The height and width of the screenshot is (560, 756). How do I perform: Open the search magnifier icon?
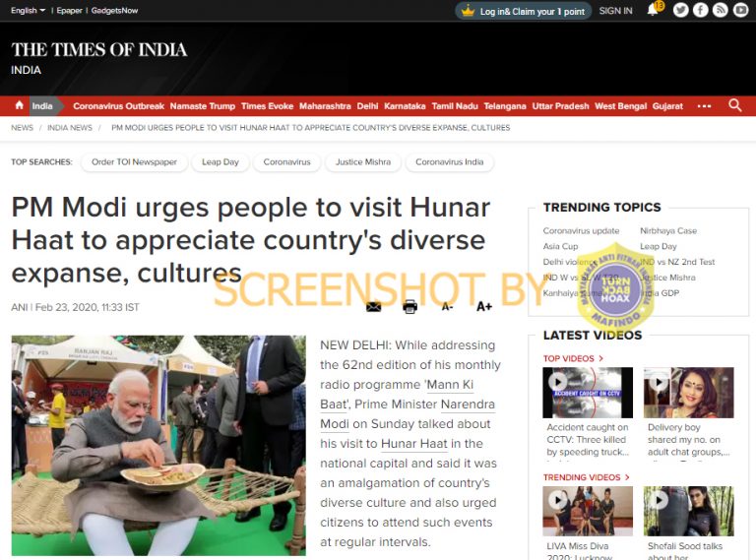coord(734,105)
